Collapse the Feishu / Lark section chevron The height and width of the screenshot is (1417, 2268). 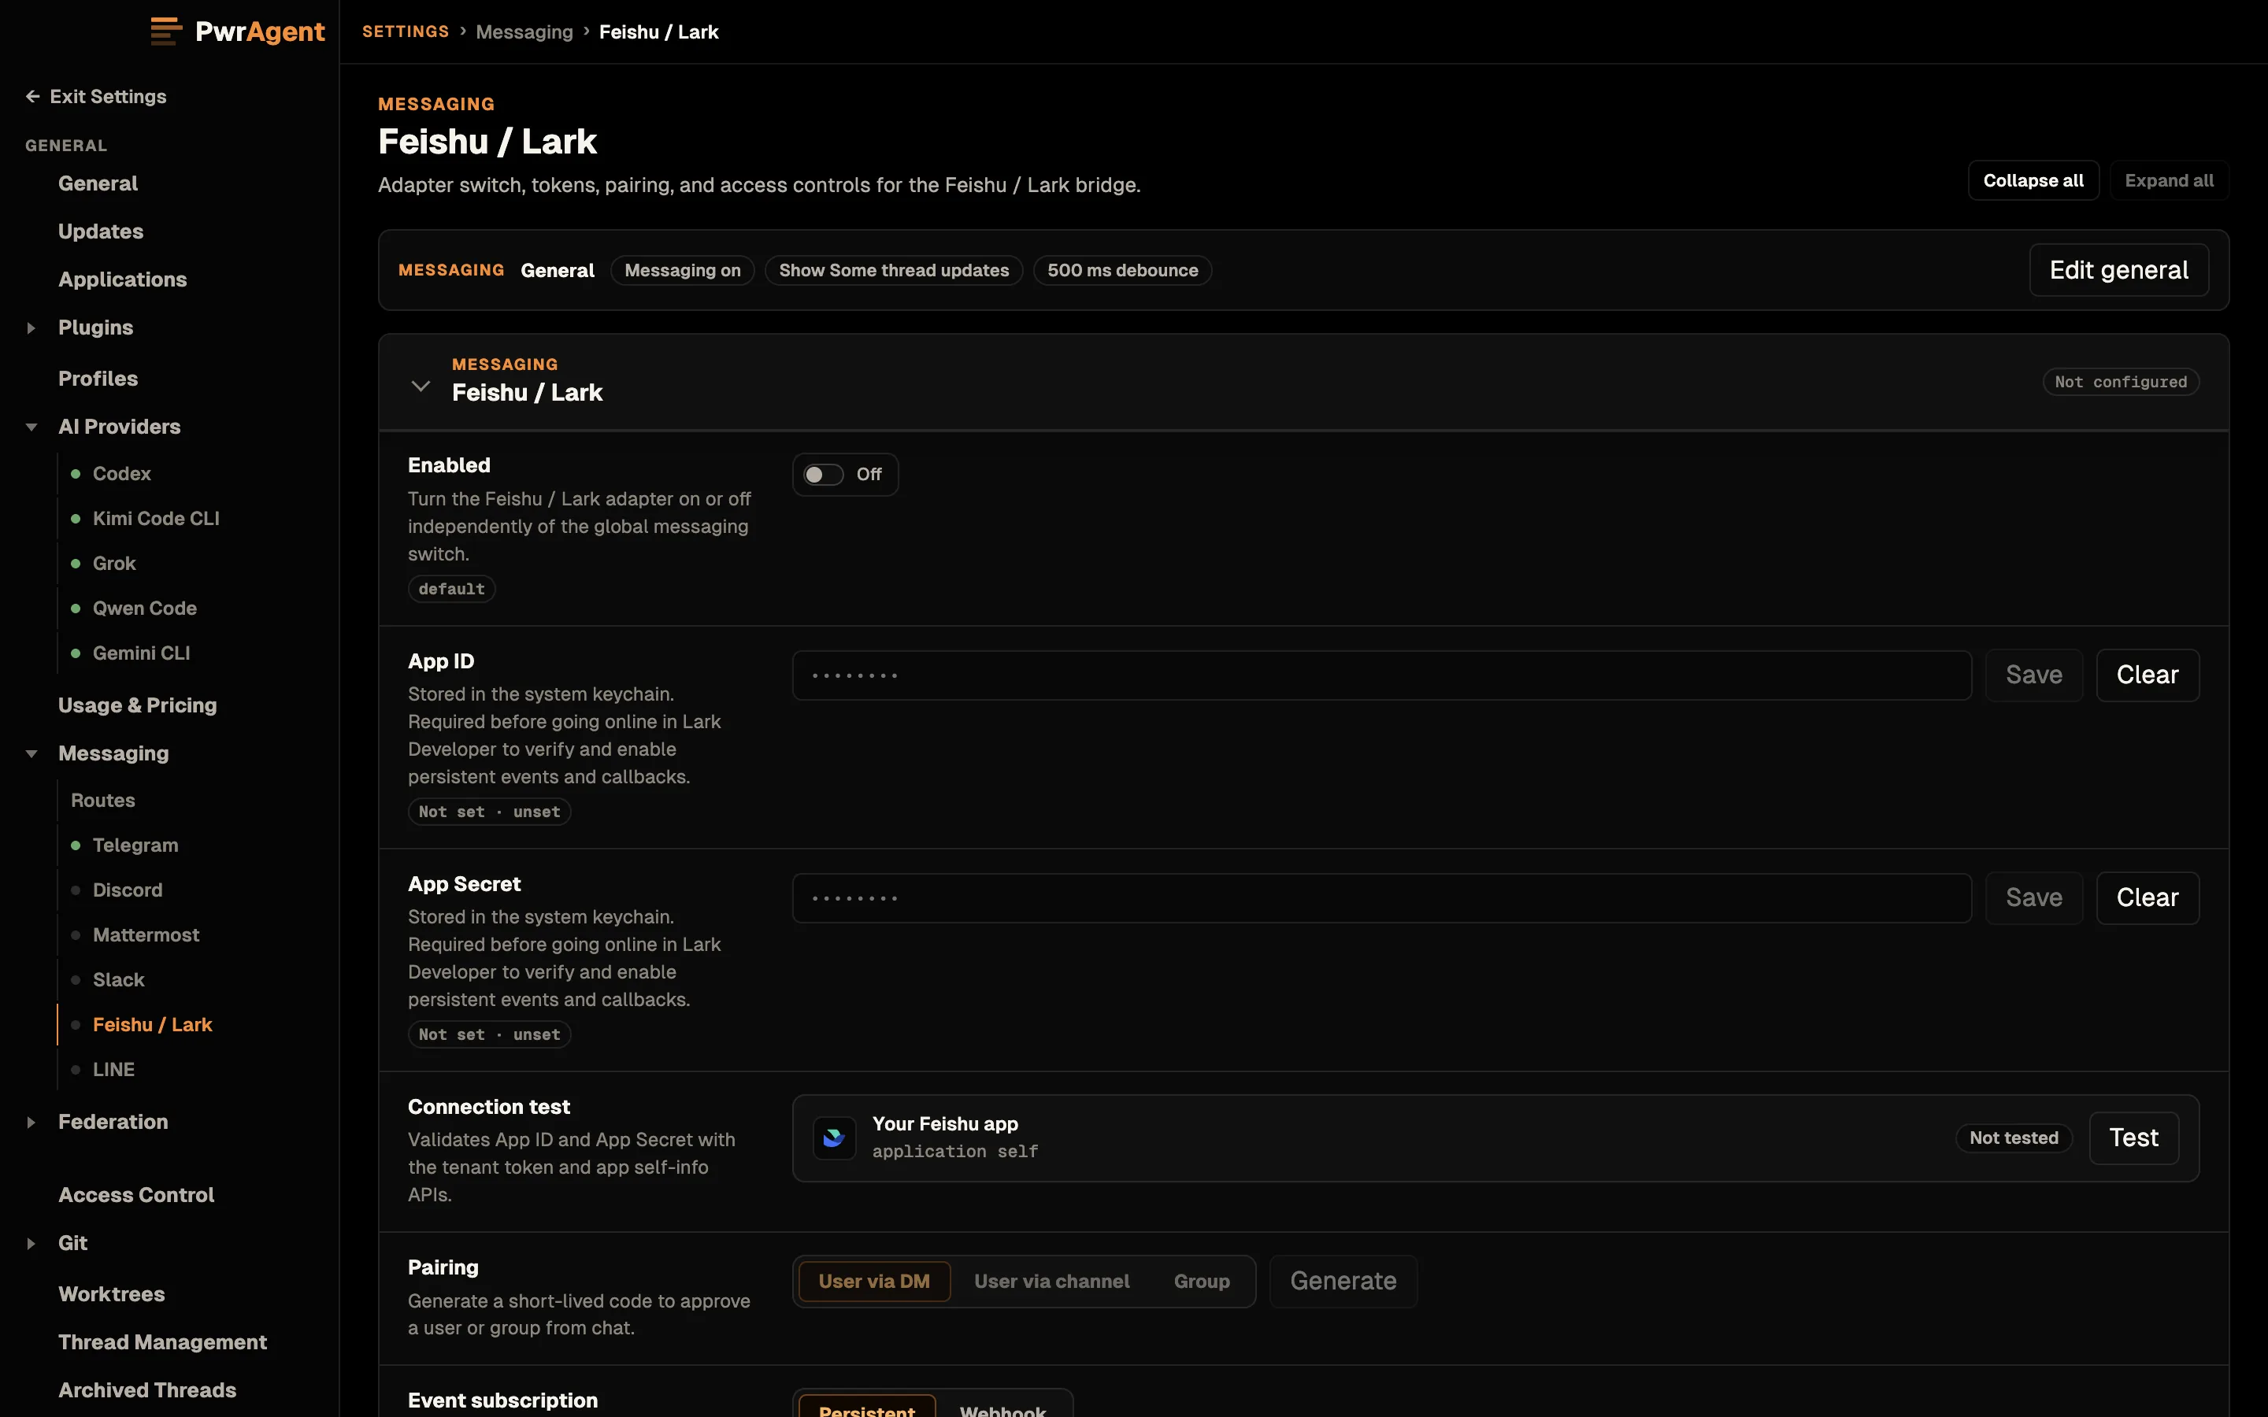pyautogui.click(x=421, y=385)
